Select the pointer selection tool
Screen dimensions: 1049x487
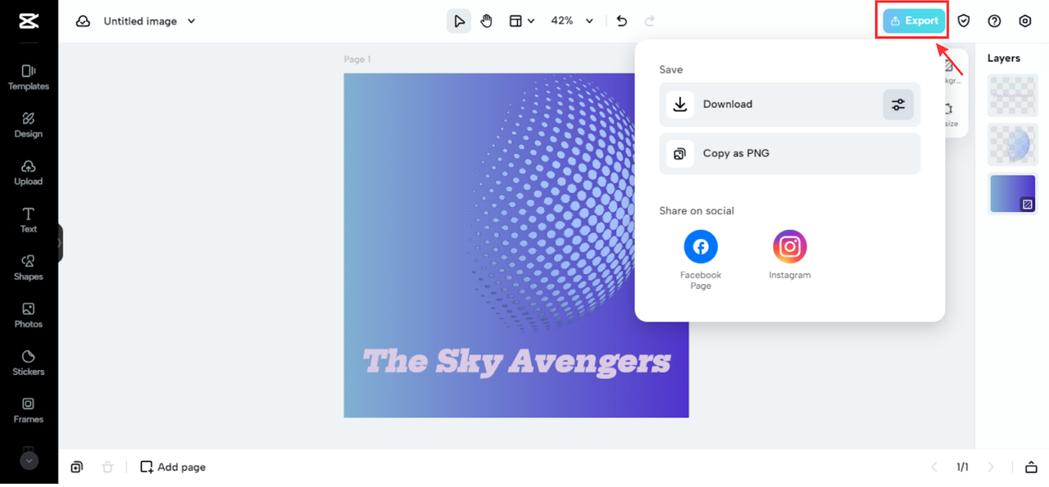[459, 21]
